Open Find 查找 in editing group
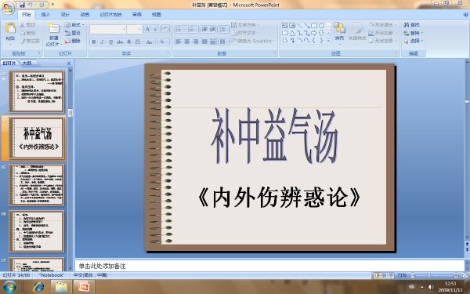Viewport: 470px width, 294px height. 411,25
